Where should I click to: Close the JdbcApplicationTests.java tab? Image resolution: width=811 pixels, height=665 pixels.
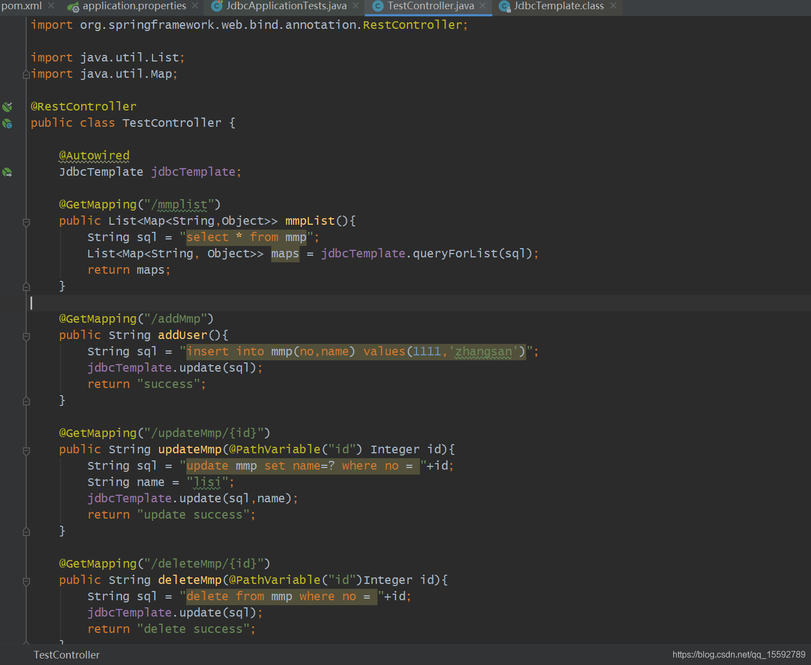[x=356, y=5]
